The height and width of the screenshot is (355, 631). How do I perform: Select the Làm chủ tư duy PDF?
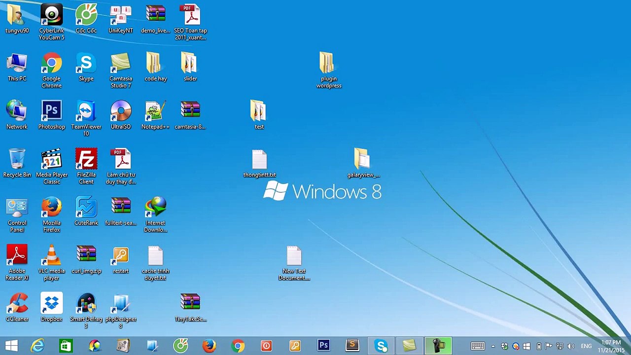(121, 167)
